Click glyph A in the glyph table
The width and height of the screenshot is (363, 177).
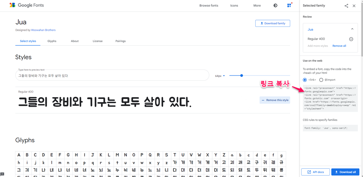click(x=19, y=155)
